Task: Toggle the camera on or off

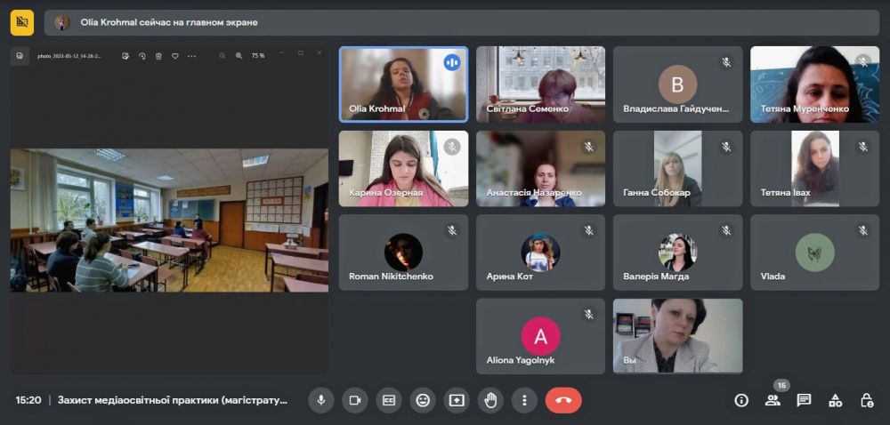Action: click(355, 400)
